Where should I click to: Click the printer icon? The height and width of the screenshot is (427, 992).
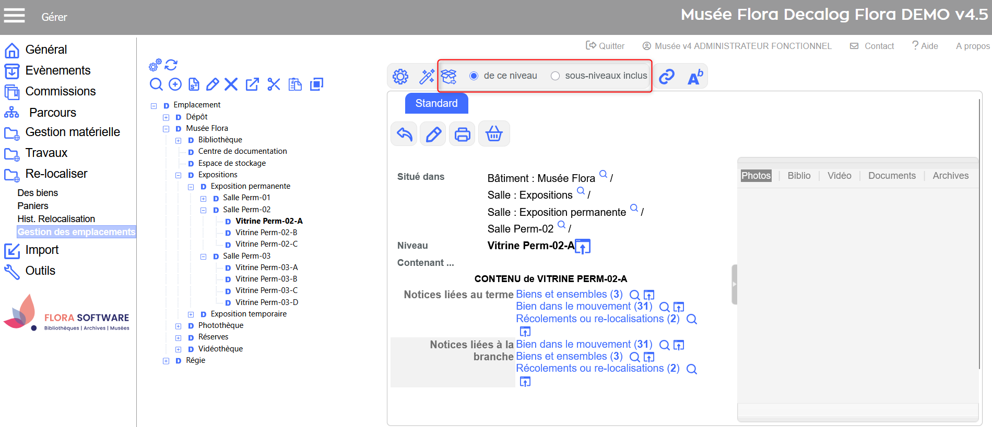[462, 135]
